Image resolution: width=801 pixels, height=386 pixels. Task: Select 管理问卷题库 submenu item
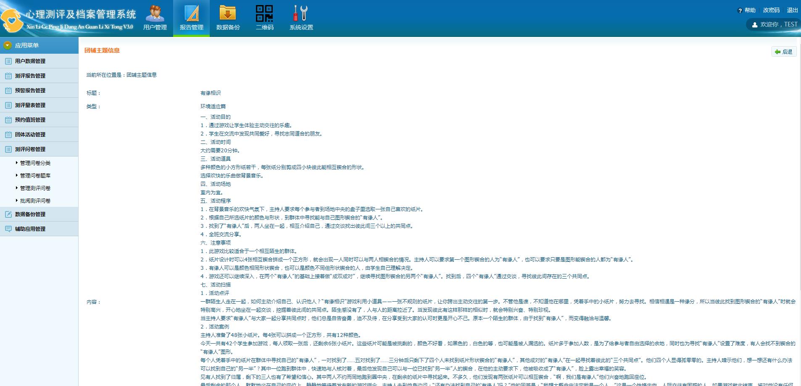(35, 176)
